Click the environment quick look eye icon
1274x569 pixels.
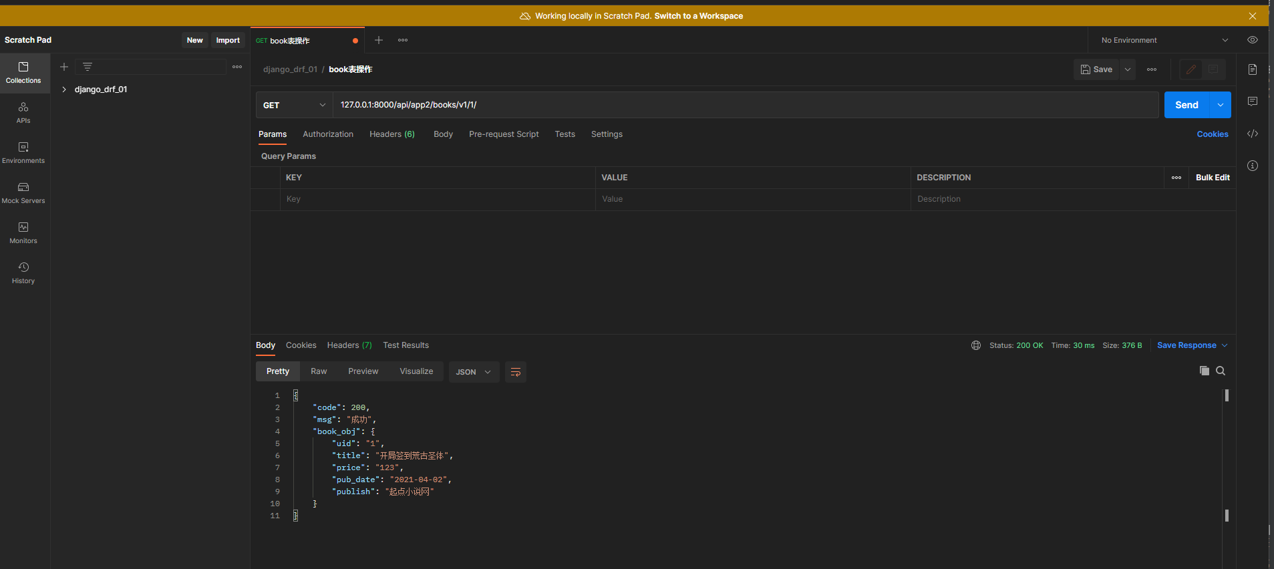(x=1253, y=40)
